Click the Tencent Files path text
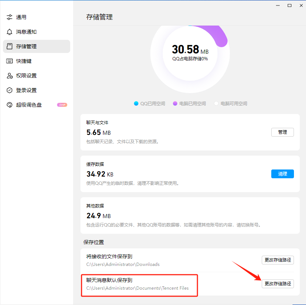The image size is (306, 305). pos(137,288)
